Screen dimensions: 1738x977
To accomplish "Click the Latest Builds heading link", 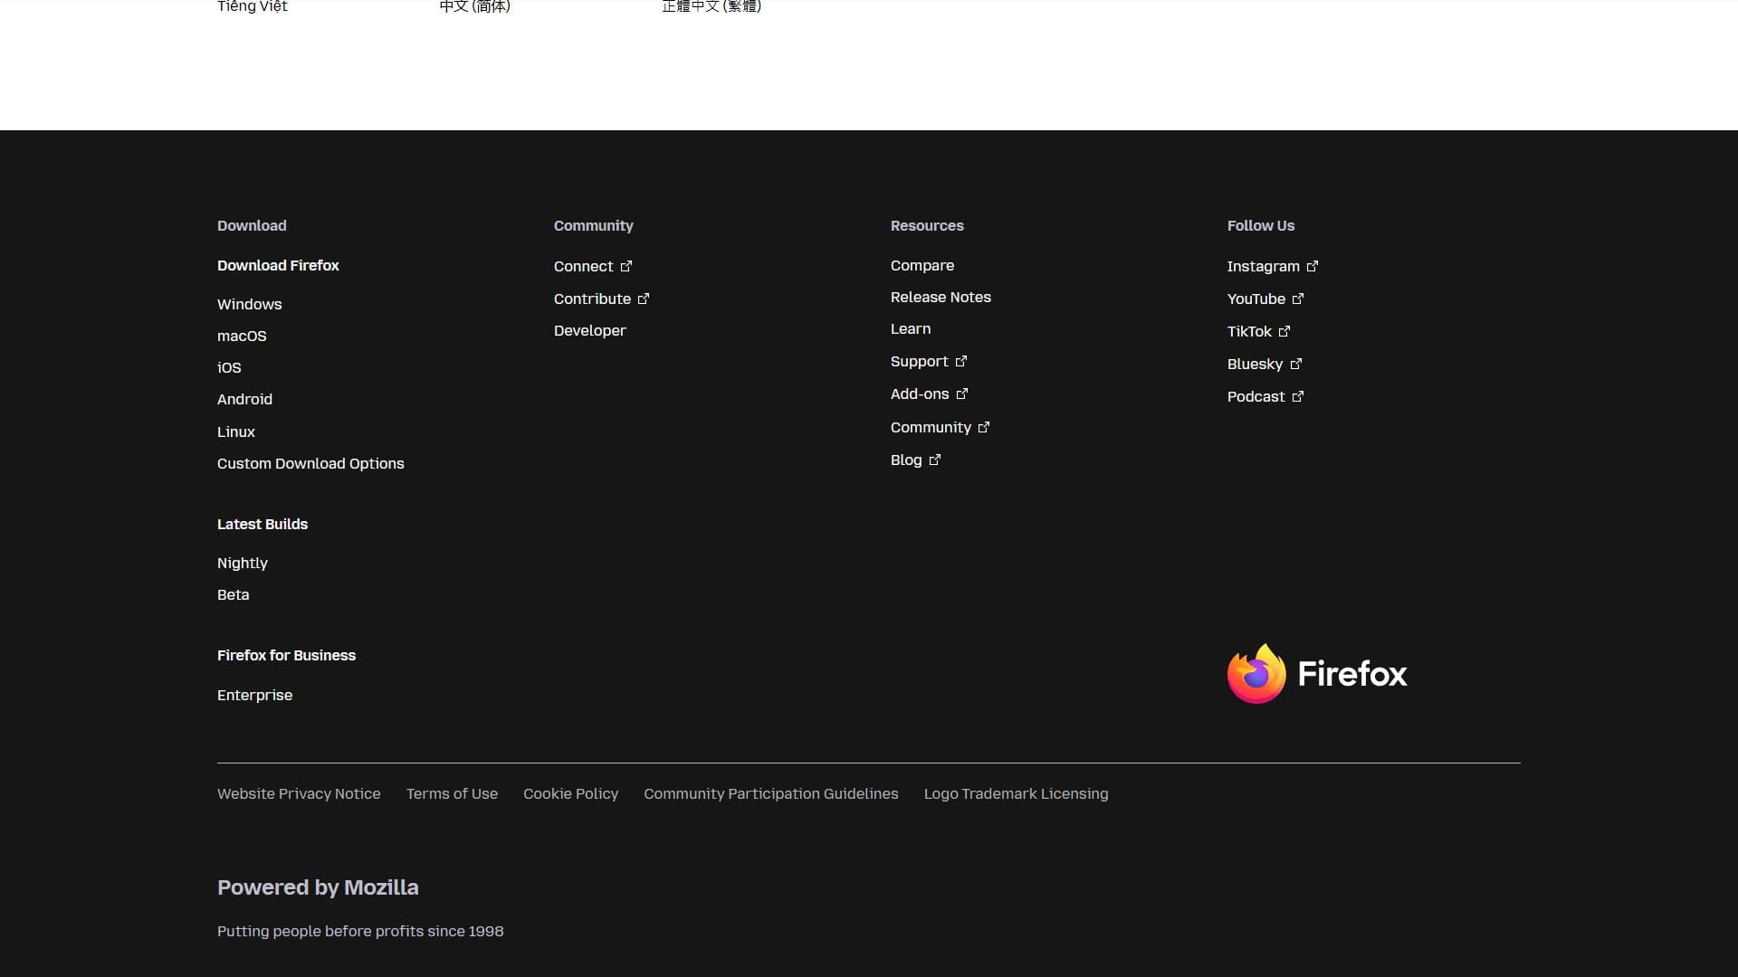I will [x=263, y=524].
